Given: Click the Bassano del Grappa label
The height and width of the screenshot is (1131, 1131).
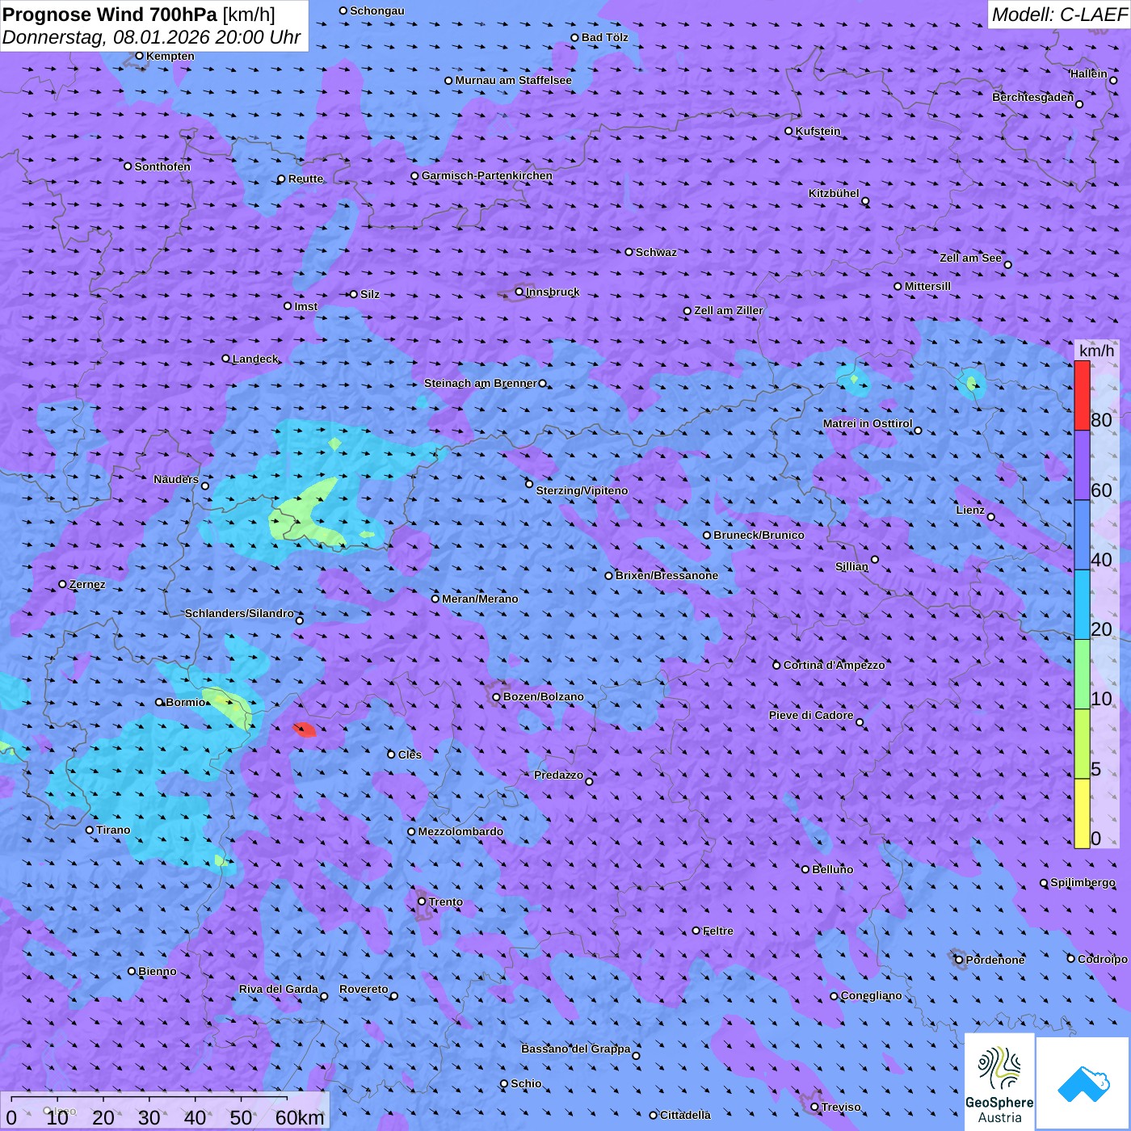Looking at the screenshot, I should point(575,1049).
